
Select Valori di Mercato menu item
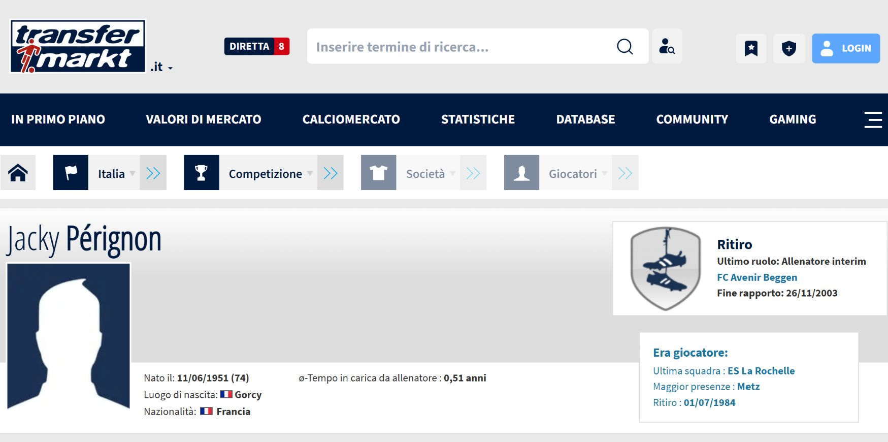tap(203, 119)
